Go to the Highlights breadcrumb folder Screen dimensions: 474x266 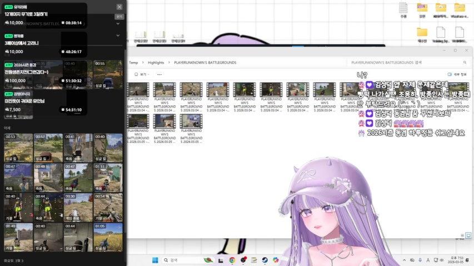coord(156,63)
